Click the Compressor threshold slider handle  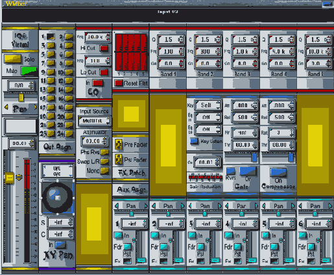pyautogui.click(x=291, y=157)
